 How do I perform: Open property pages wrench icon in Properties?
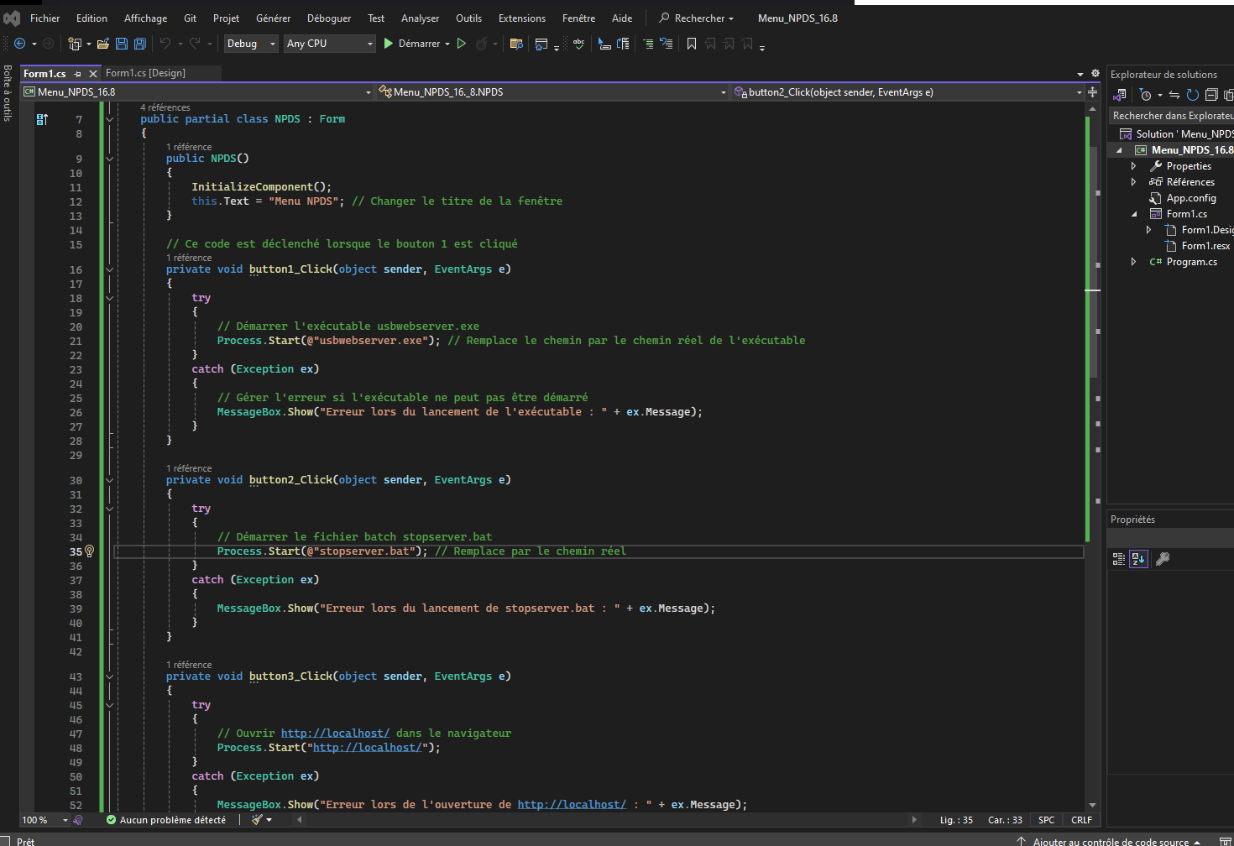point(1163,559)
